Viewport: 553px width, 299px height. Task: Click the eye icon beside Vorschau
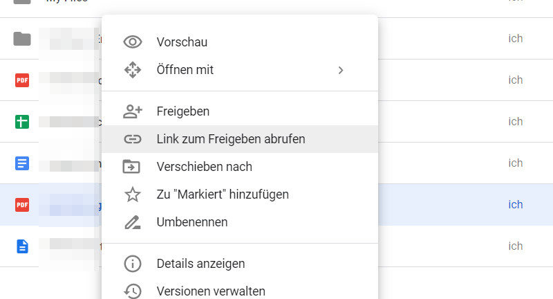click(x=132, y=42)
